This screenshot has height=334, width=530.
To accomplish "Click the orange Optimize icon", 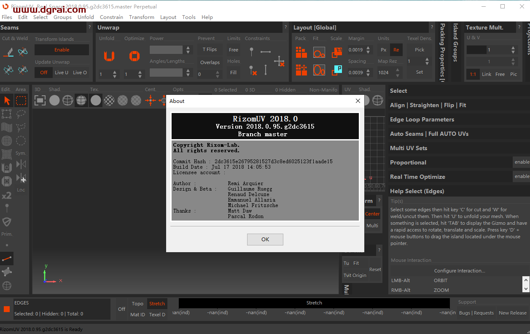I will coord(134,56).
